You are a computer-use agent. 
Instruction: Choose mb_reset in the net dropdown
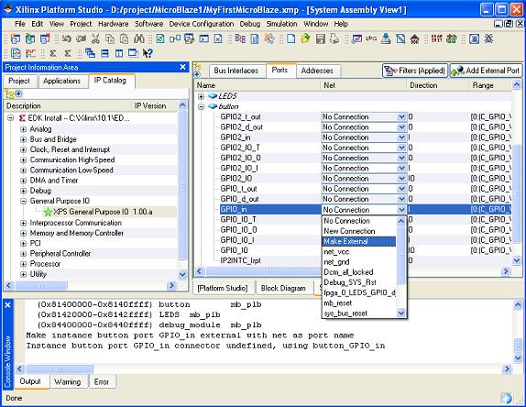point(359,303)
